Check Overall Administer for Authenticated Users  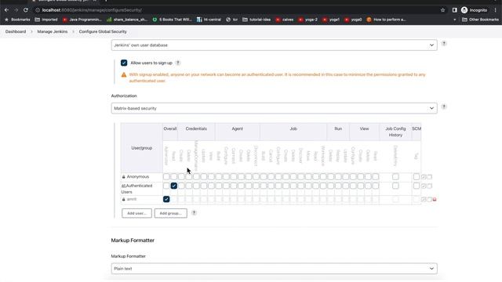(166, 186)
